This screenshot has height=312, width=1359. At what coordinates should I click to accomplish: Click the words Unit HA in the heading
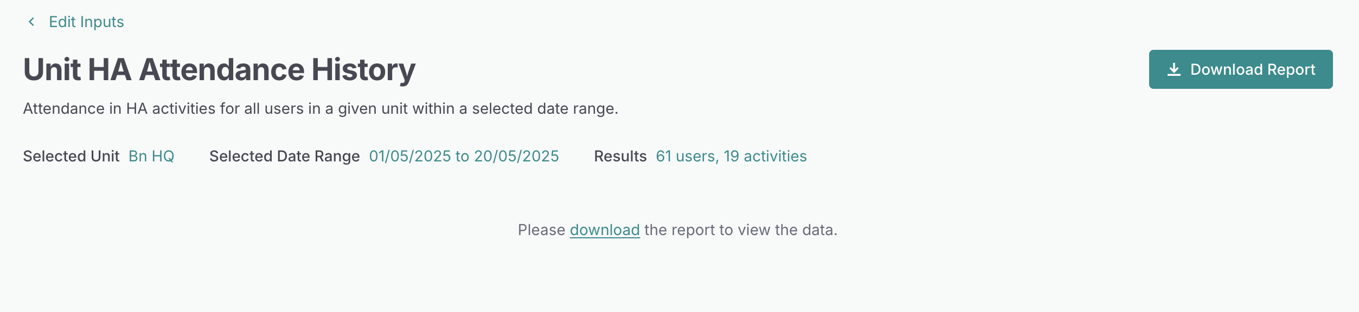pos(77,69)
